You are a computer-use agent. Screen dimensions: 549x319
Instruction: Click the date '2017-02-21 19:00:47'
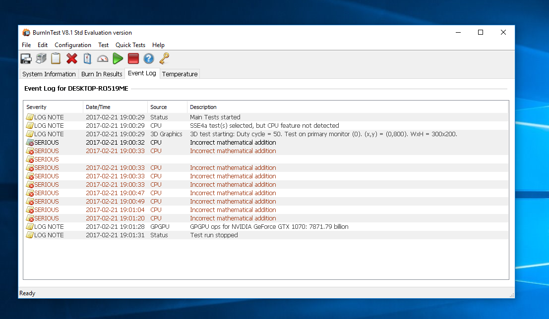pos(115,193)
